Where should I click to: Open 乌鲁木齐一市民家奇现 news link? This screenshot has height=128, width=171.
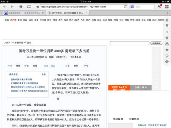click(x=152, y=125)
